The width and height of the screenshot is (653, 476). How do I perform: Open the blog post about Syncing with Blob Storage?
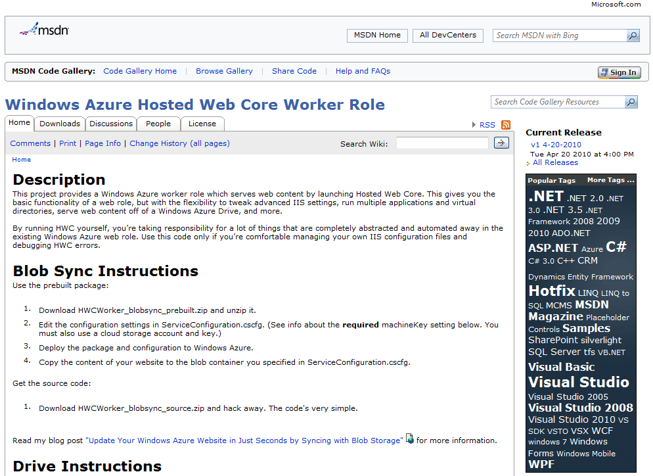pyautogui.click(x=244, y=440)
